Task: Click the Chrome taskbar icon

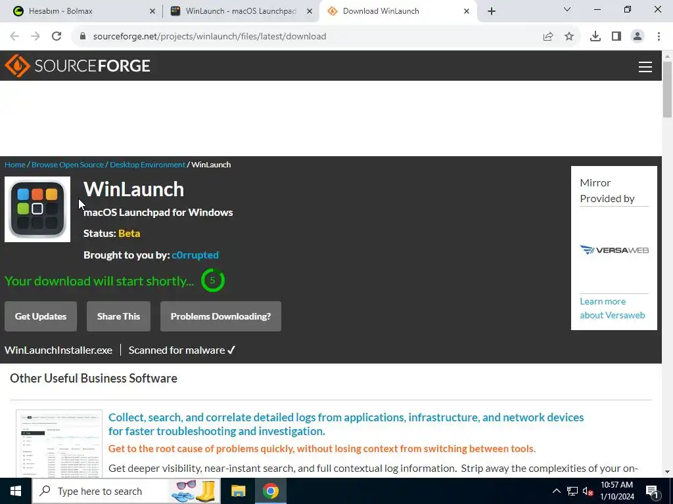Action: [270, 491]
